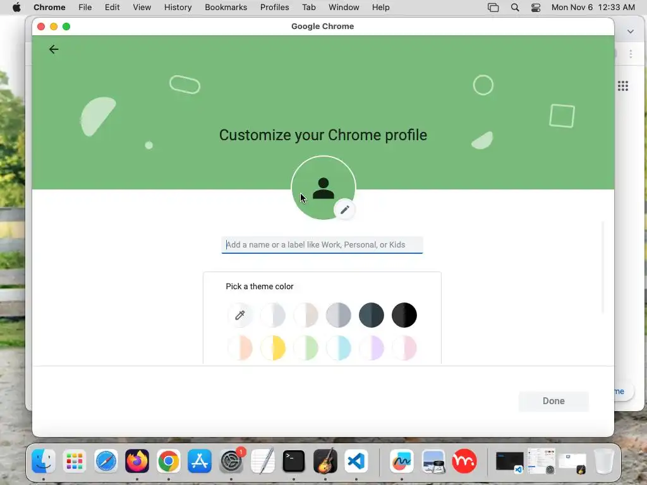The image size is (647, 485).
Task: Click the dialog's vertical scrollbar
Action: 603,267
